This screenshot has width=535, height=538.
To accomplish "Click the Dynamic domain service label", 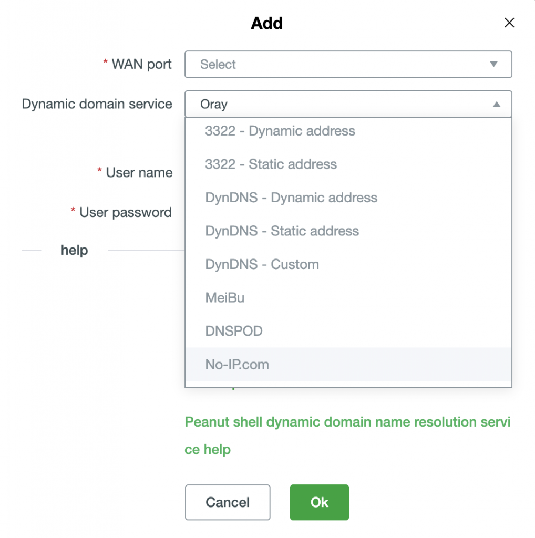I will tap(97, 104).
